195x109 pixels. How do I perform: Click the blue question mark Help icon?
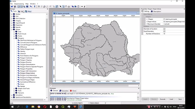[35, 6]
